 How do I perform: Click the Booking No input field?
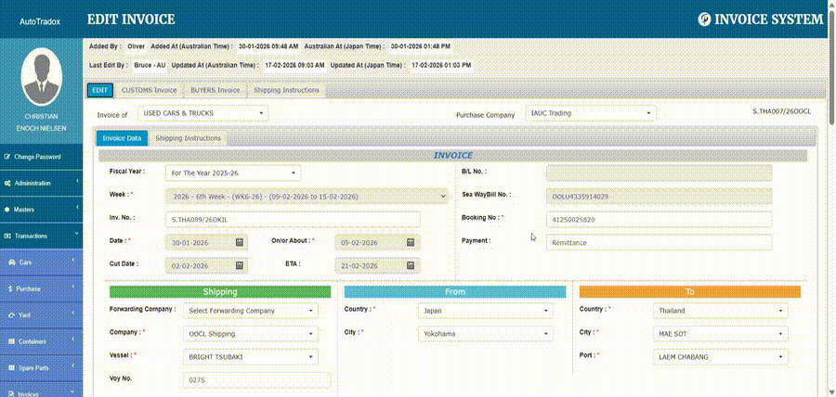[x=659, y=219]
